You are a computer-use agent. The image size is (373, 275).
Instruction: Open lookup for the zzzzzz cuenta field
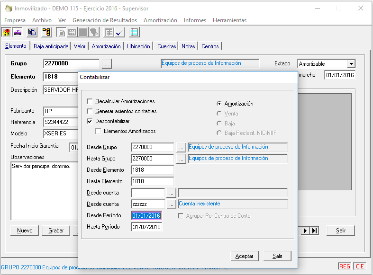pyautogui.click(x=171, y=204)
